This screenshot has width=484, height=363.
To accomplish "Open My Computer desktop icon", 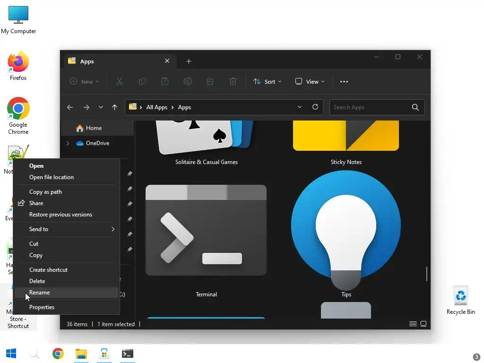I will tap(18, 20).
